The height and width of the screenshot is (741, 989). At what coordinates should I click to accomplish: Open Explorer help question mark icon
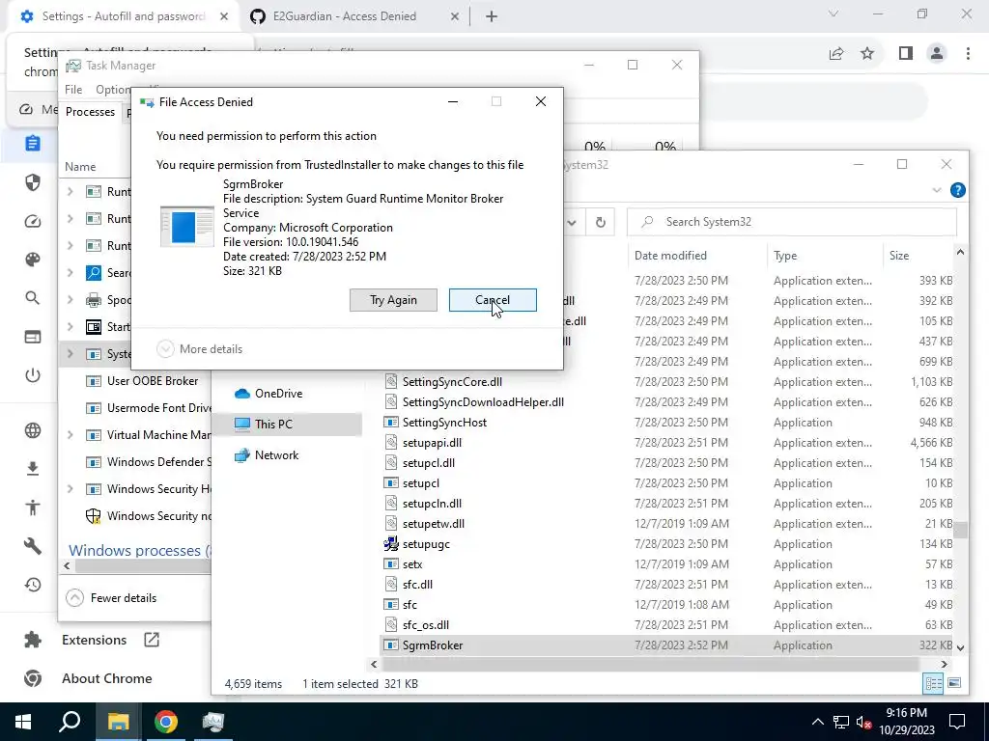(957, 190)
